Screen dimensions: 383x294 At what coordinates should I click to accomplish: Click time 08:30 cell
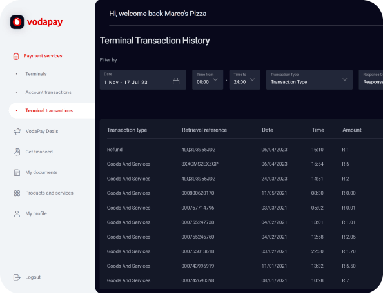click(x=317, y=193)
